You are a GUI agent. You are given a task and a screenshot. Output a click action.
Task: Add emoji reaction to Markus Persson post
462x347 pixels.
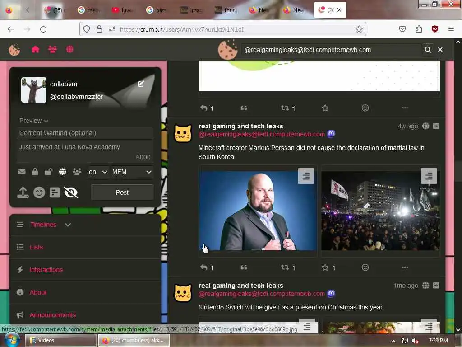click(365, 267)
